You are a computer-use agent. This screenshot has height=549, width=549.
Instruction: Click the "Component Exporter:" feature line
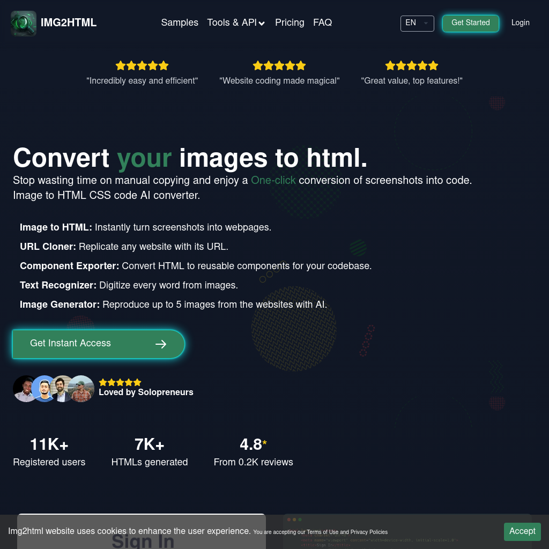pyautogui.click(x=196, y=266)
